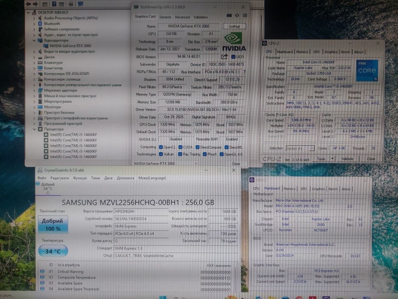Click the 34 °C temperature button
Viewport: 398px width, 299px height.
[x=53, y=251]
